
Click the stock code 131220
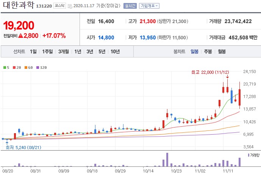[44, 6]
